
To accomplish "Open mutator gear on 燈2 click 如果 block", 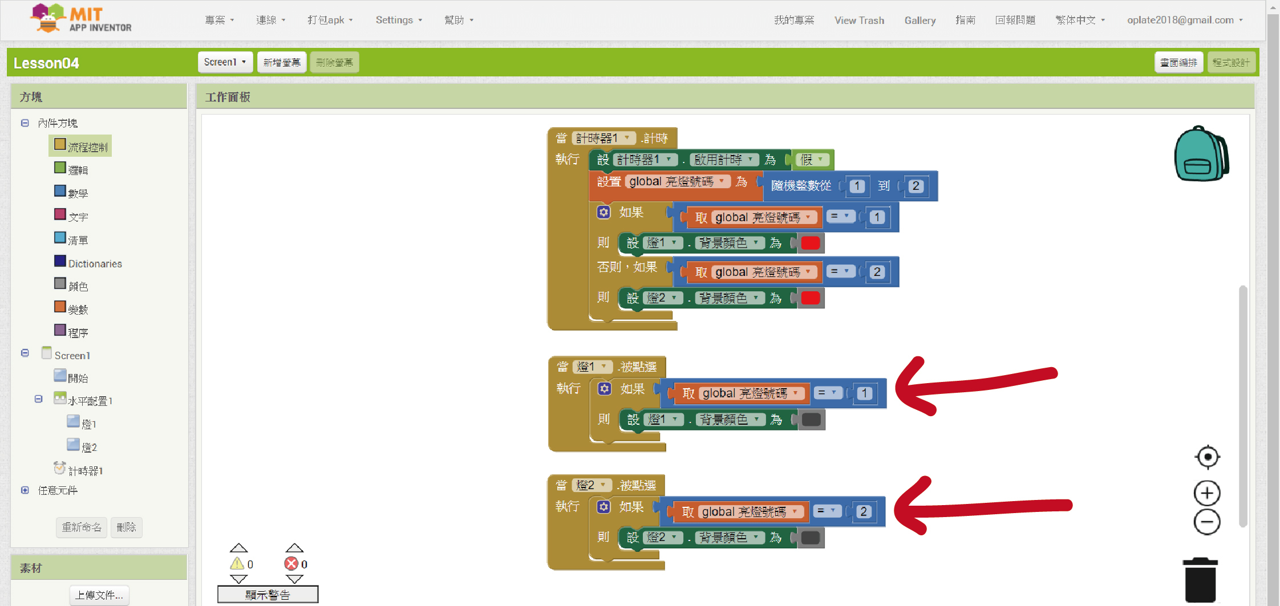I will click(x=603, y=507).
